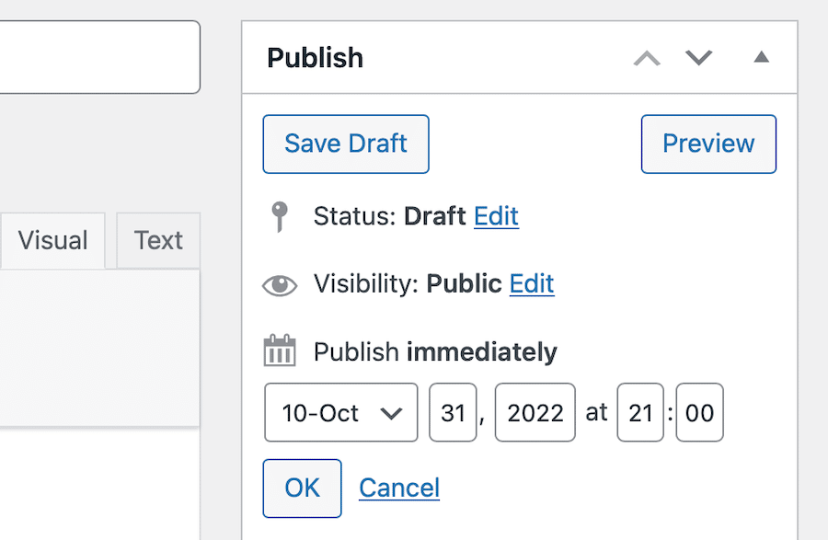Edit the Public visibility setting
The height and width of the screenshot is (540, 828).
[x=532, y=284]
